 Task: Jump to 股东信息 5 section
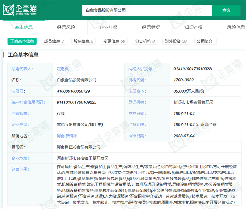pos(83,41)
